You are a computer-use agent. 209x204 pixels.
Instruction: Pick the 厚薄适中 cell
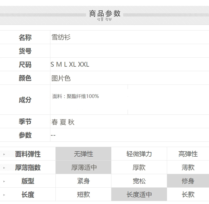(83, 167)
